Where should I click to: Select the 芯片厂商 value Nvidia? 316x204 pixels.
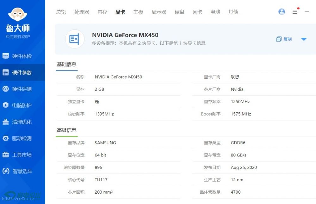pos(237,89)
